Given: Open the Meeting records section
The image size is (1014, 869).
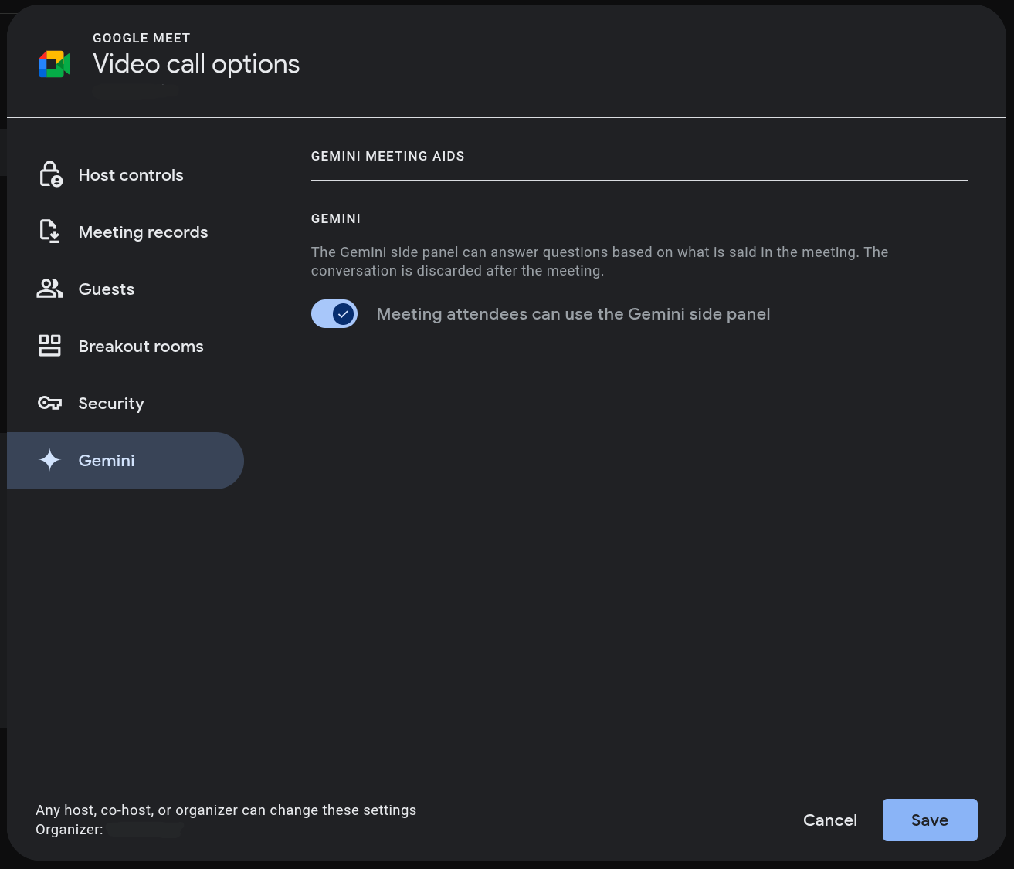Looking at the screenshot, I should [125, 232].
